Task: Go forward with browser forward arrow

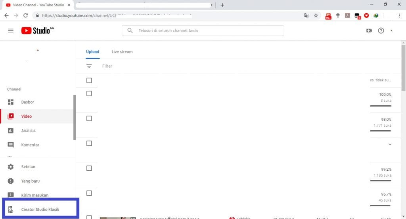Action: [x=16, y=15]
